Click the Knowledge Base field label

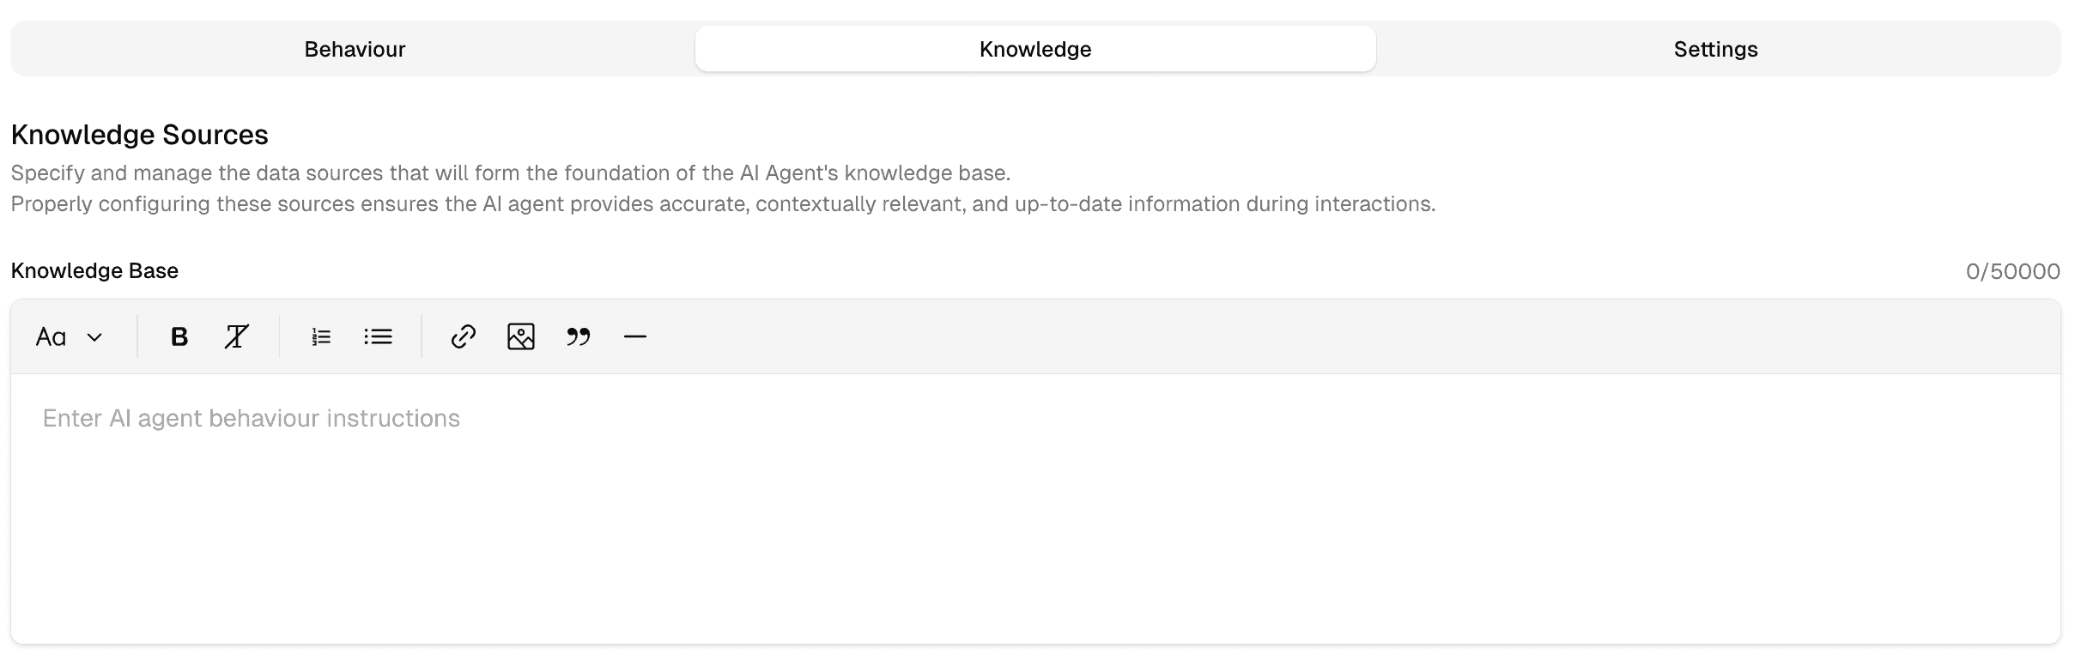click(x=94, y=270)
